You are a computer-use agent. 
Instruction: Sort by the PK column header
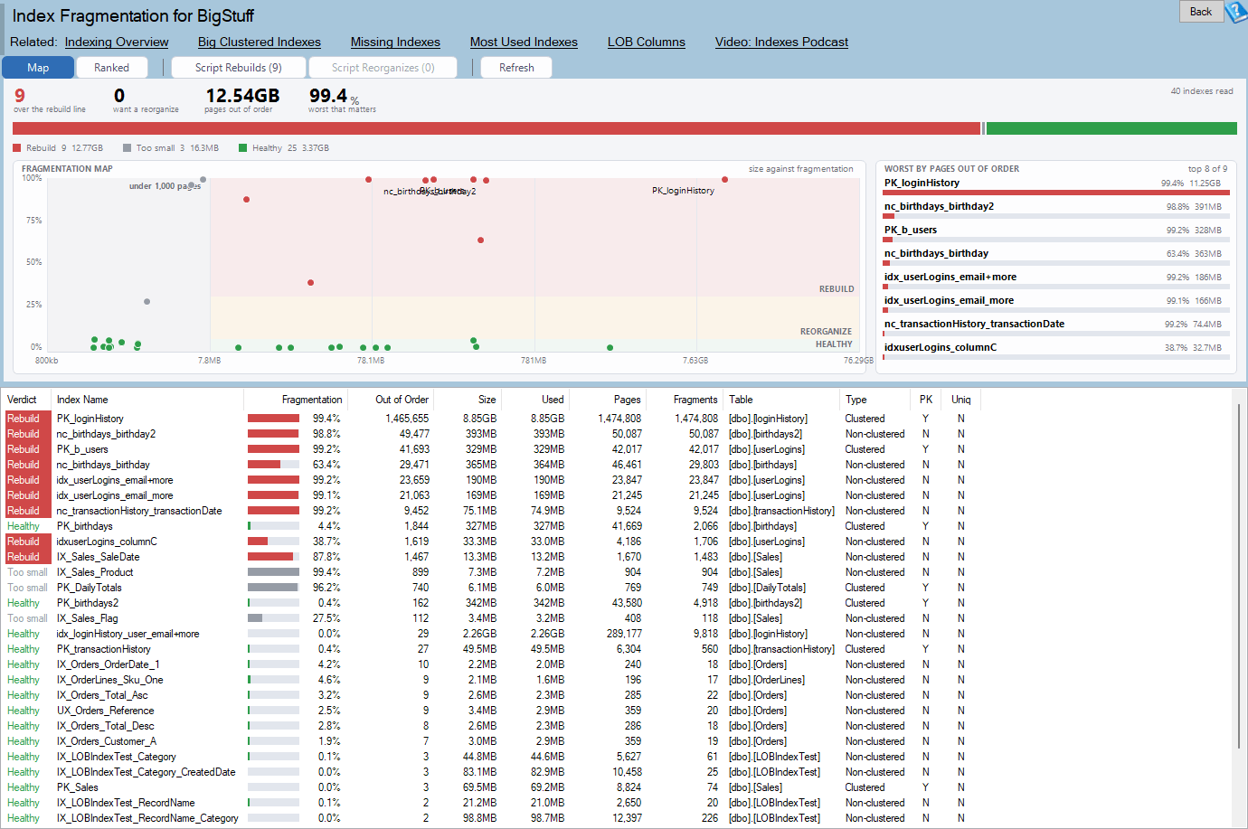(x=926, y=400)
